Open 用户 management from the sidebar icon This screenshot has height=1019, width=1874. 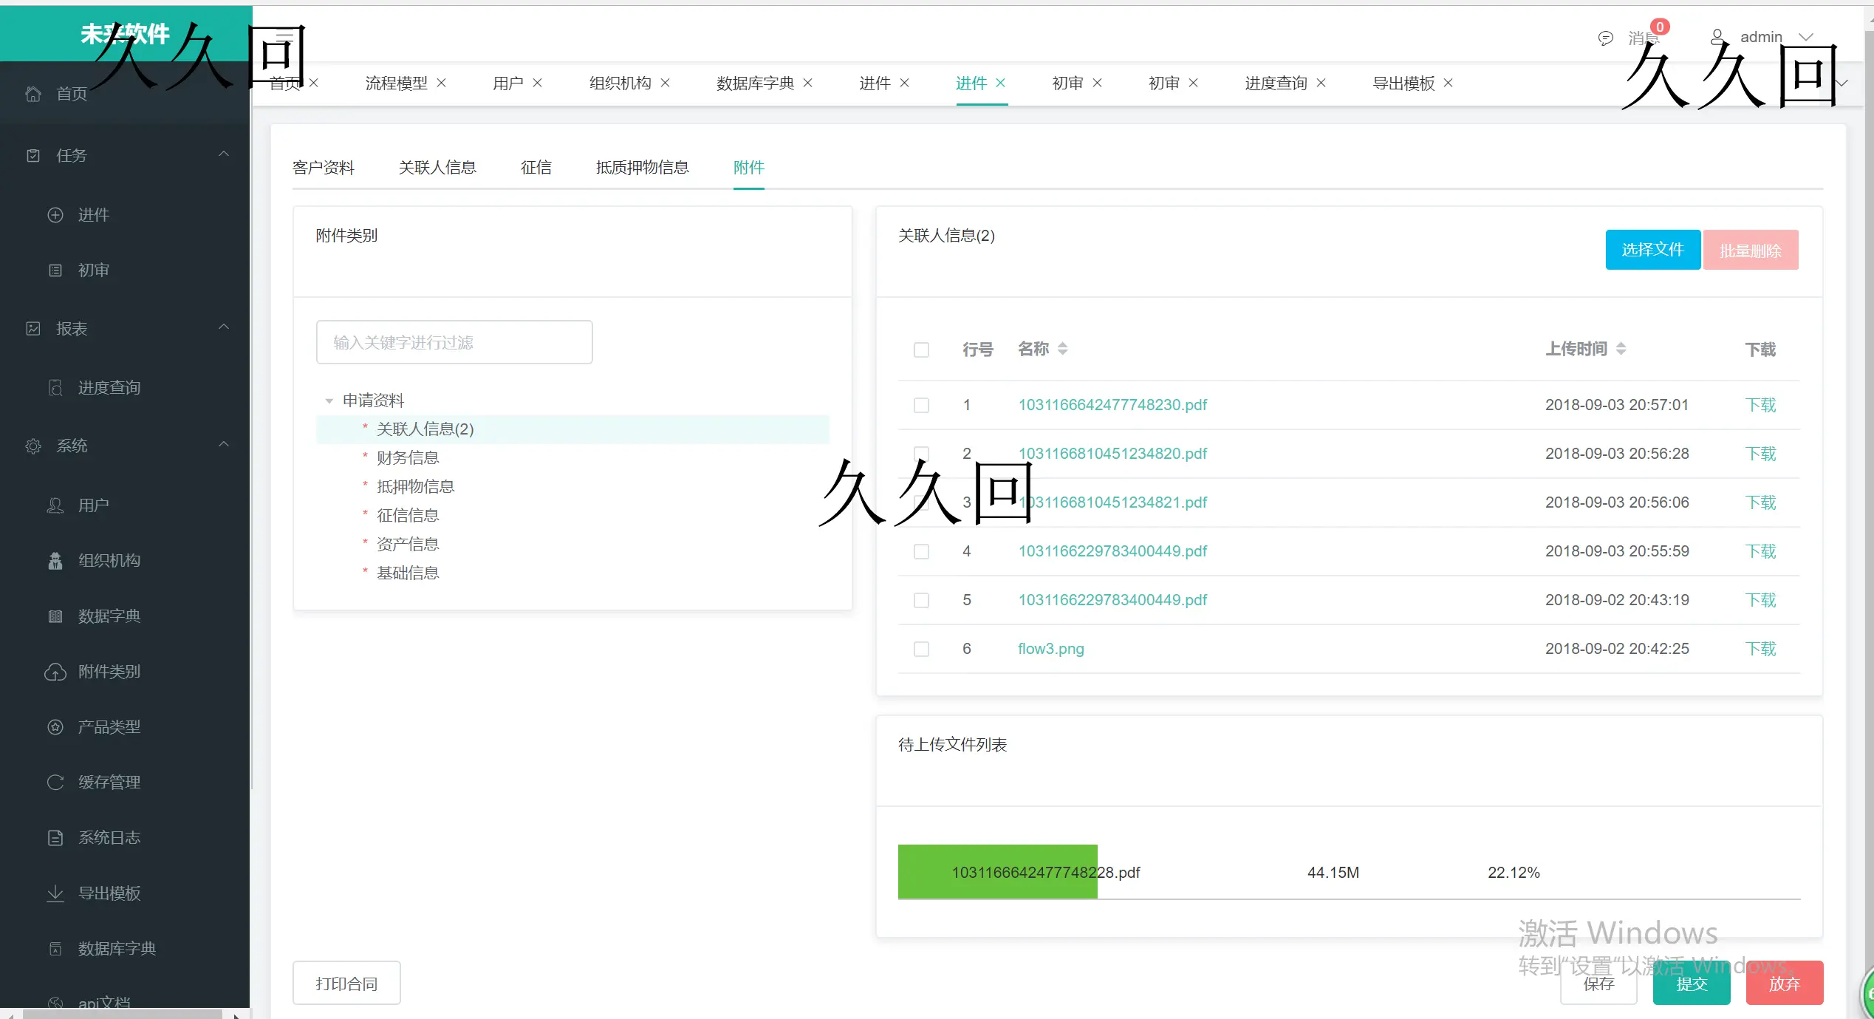click(56, 505)
